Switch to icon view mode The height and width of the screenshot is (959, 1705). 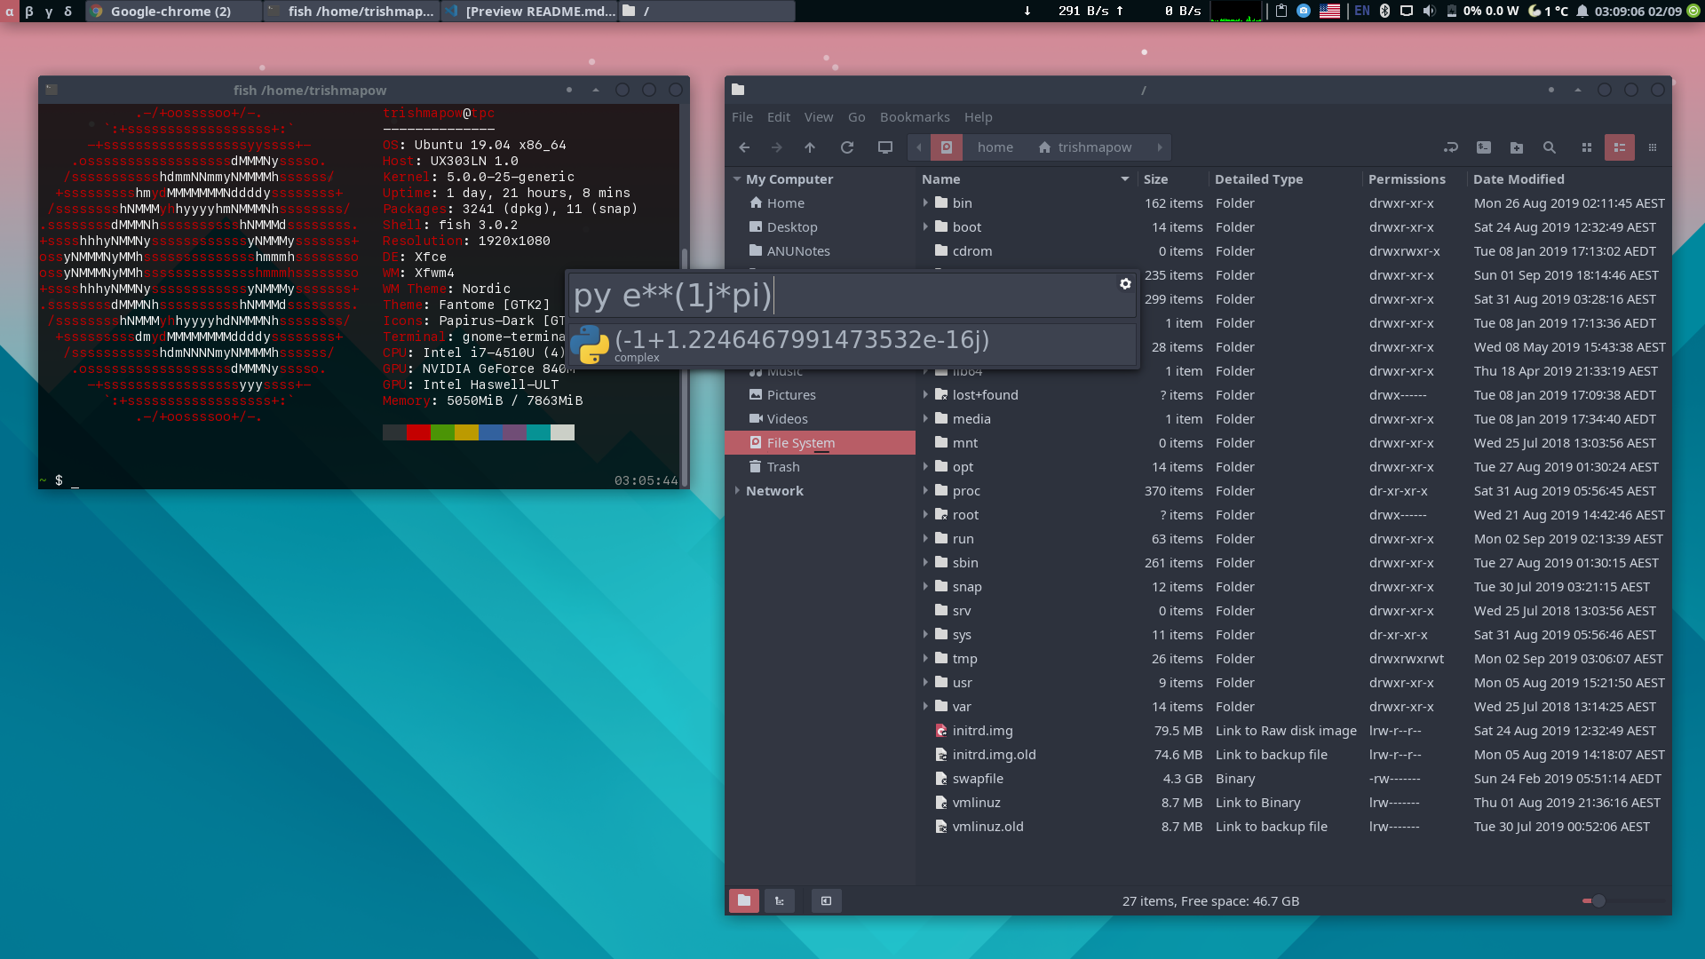1587,147
